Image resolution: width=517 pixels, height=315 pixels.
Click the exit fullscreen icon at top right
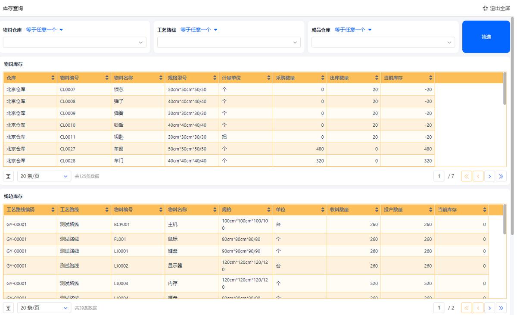(485, 8)
